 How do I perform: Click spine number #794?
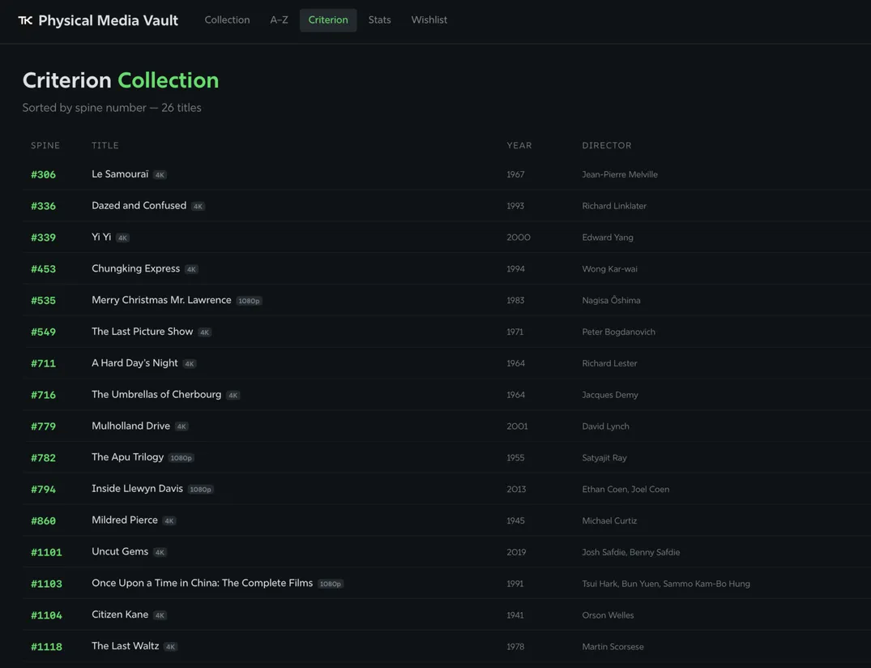(x=43, y=490)
